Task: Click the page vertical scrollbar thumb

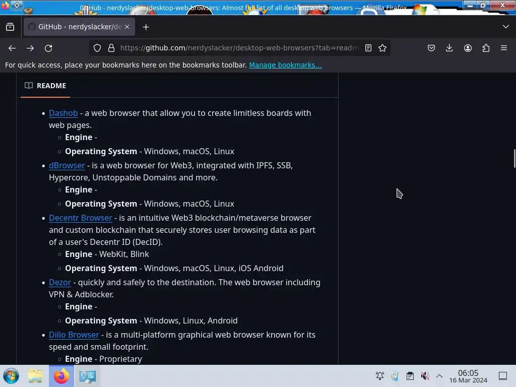Action: point(514,158)
